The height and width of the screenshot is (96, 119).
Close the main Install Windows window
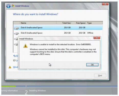click(x=105, y=4)
